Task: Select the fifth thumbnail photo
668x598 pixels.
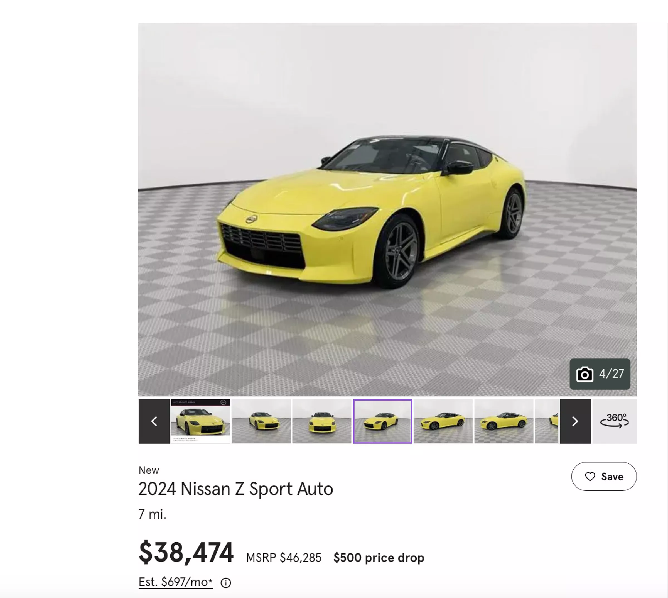Action: coord(443,421)
